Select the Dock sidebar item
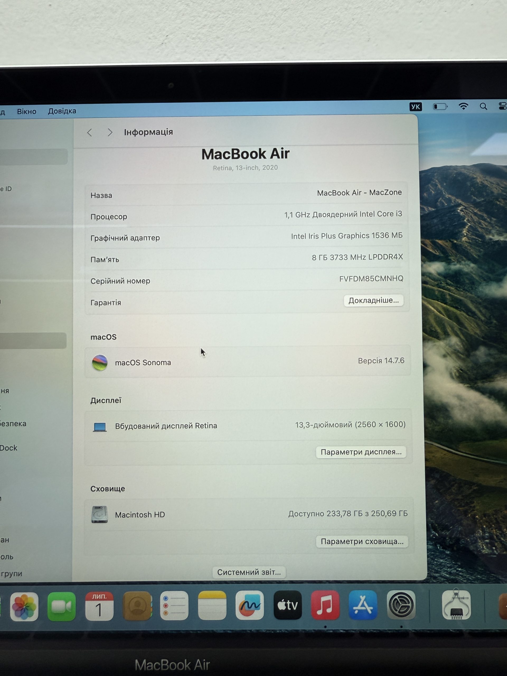 tap(8, 448)
